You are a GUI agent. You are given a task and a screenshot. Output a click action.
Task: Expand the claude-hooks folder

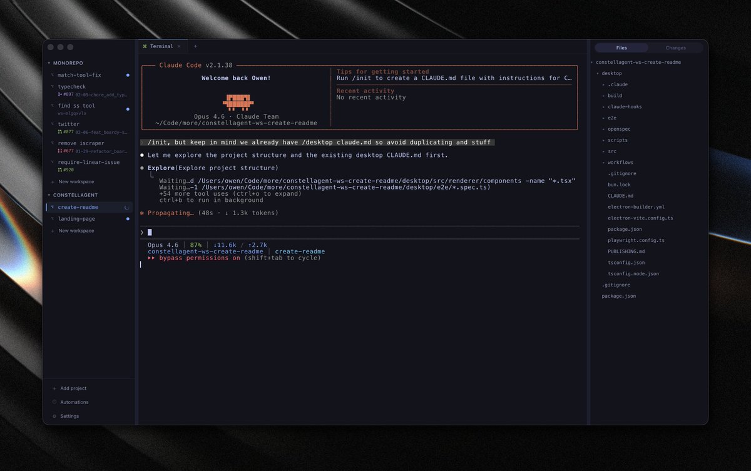click(x=604, y=107)
